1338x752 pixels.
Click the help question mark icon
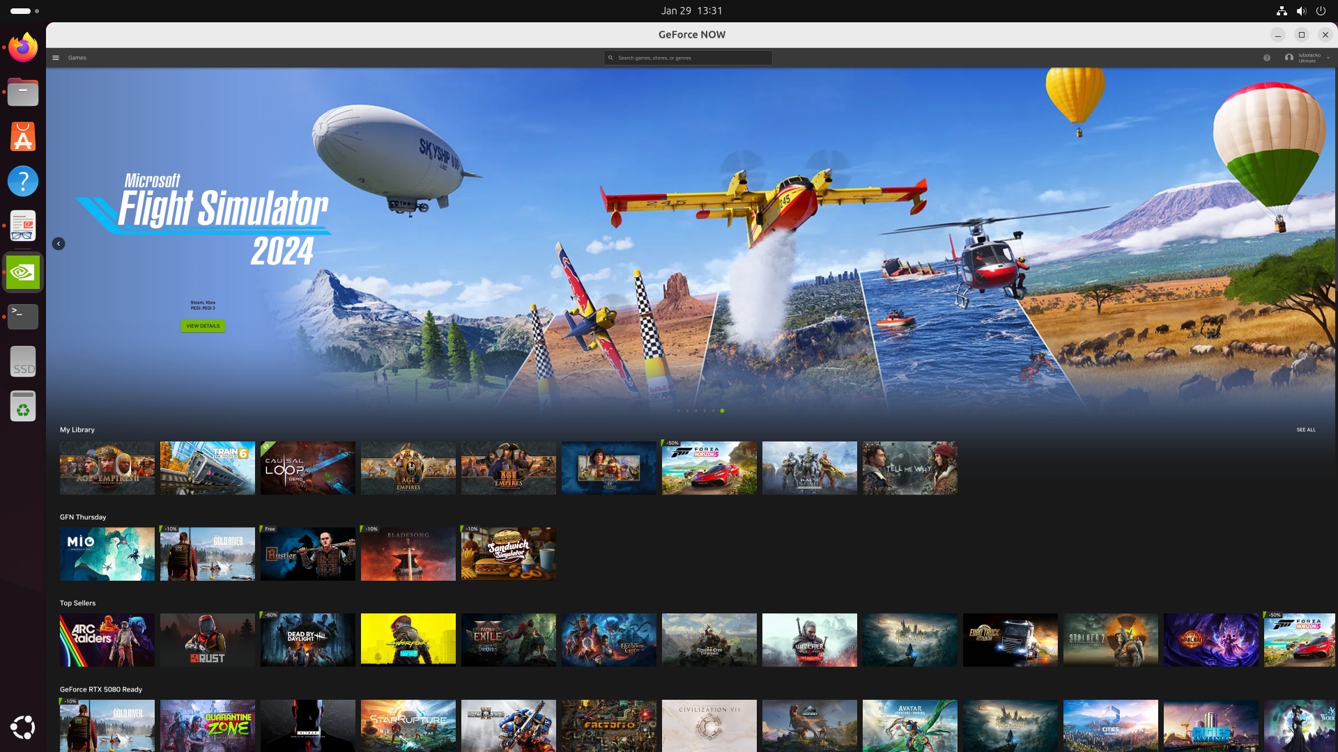[x=1267, y=58]
